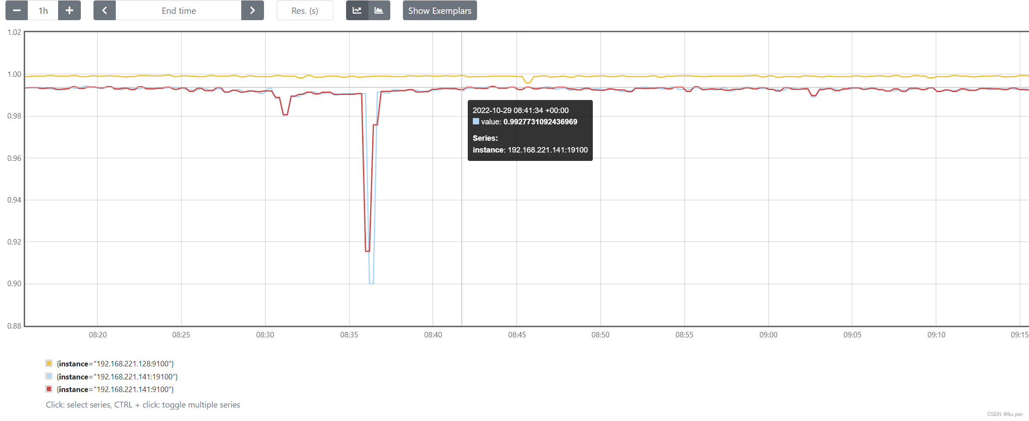1029x421 pixels.
Task: Click the 0.88 label on the y-axis
Action: pyautogui.click(x=14, y=326)
